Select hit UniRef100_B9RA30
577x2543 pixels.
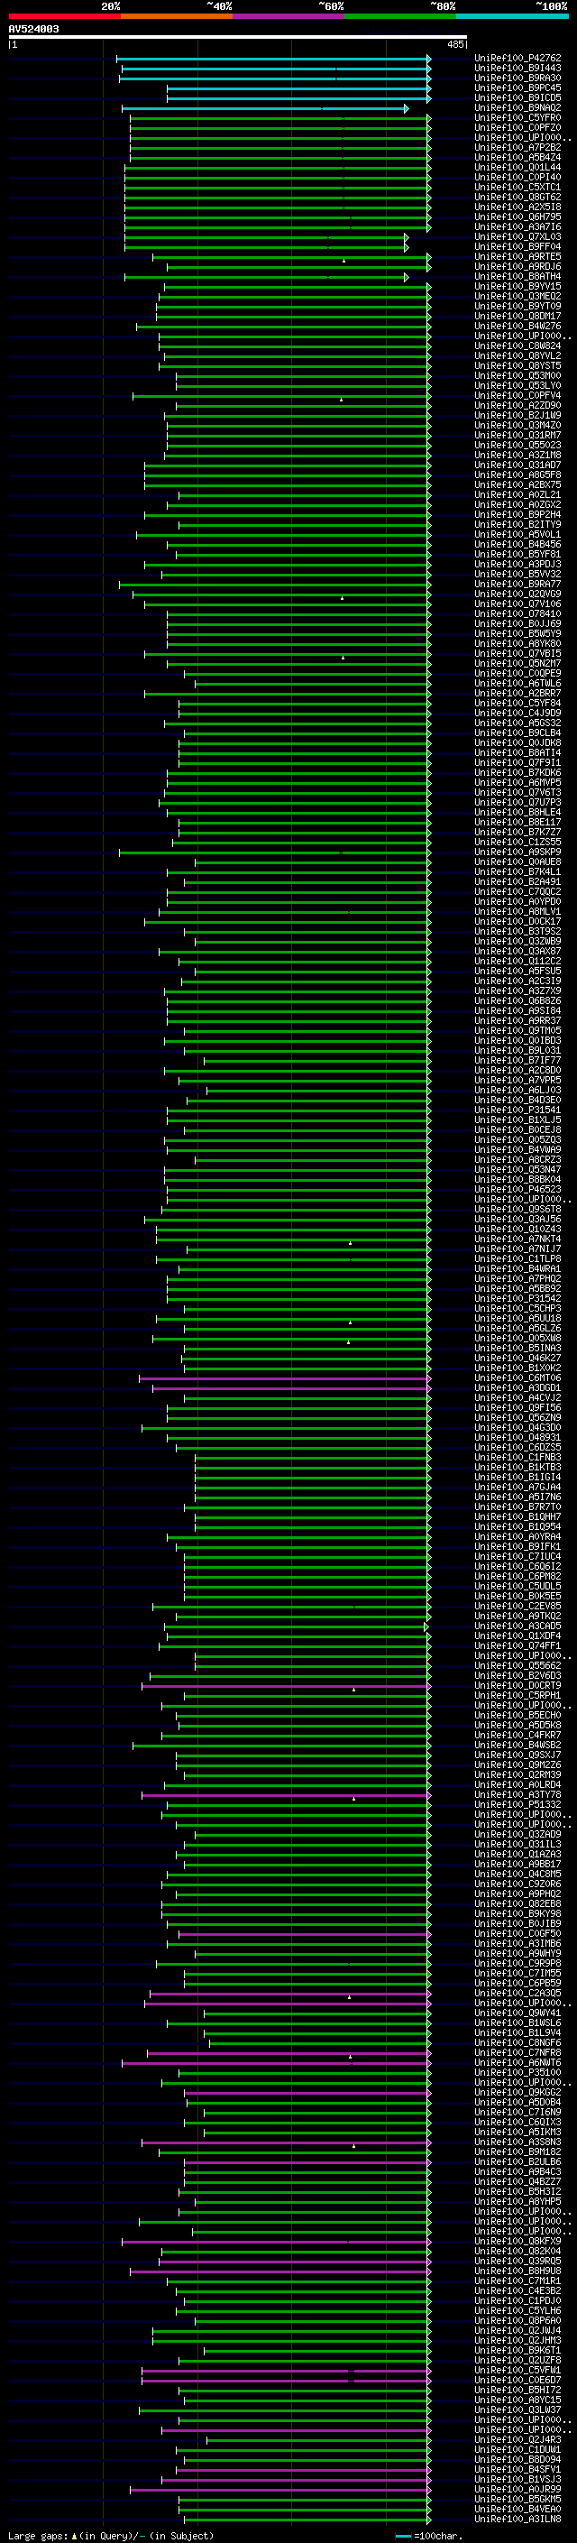(517, 78)
